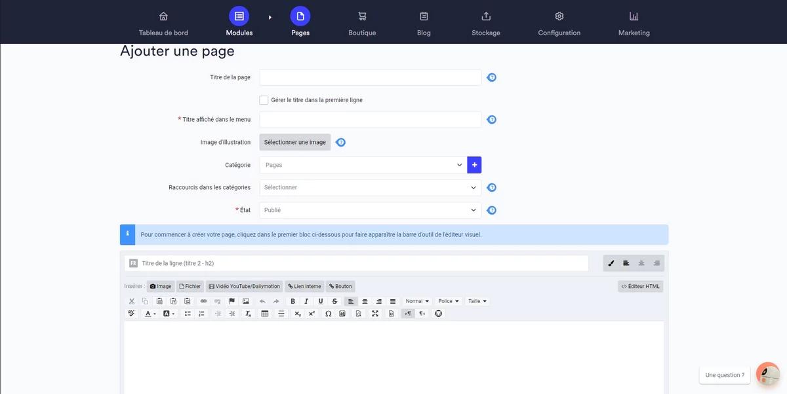This screenshot has width=787, height=394.
Task: Open the Une question ? chat
Action: 725,375
